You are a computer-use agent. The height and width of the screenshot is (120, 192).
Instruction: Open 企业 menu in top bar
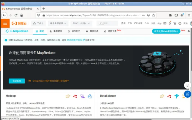[146, 23]
